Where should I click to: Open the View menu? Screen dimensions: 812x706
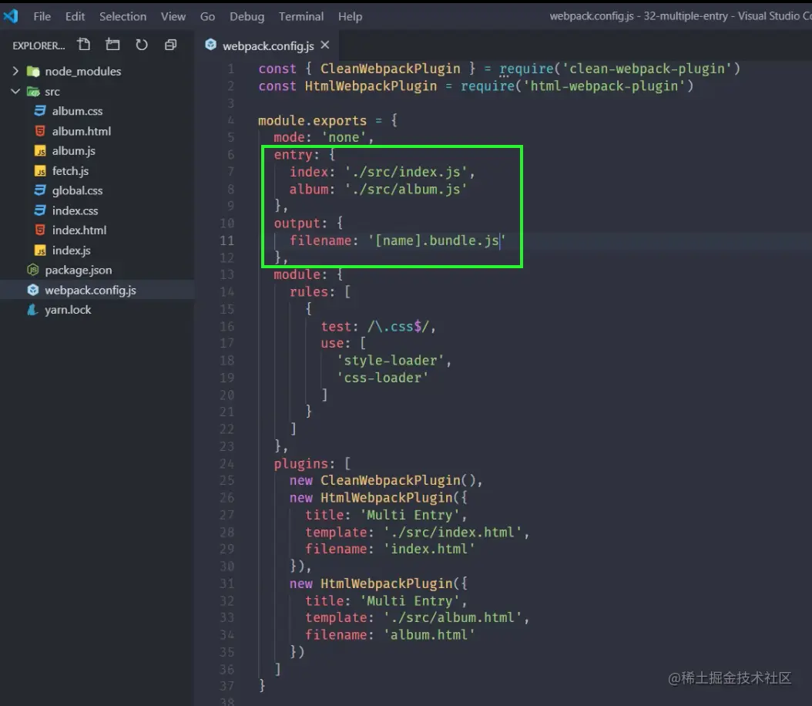[173, 17]
